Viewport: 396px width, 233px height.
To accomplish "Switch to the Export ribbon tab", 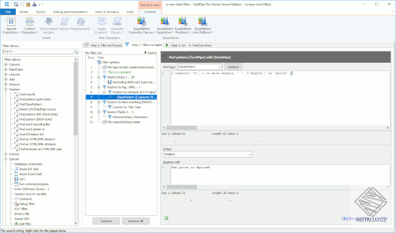I will tap(41, 12).
